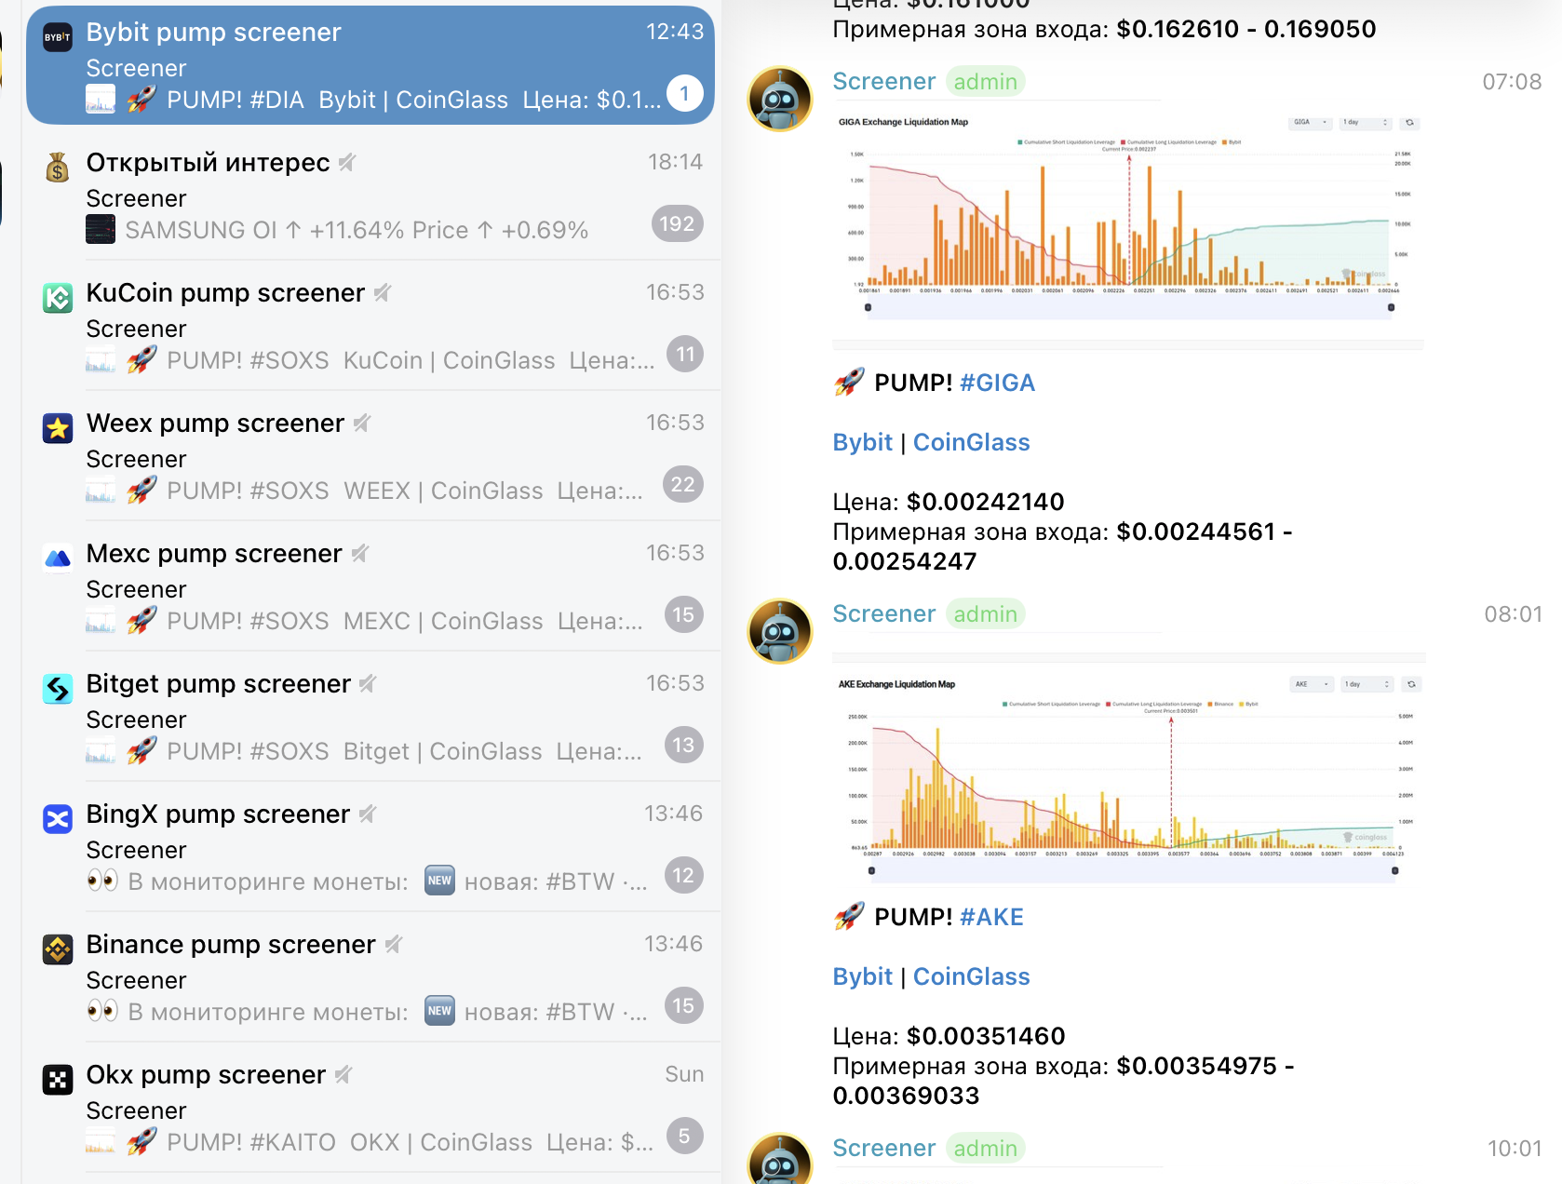
Task: Open the Bybit link under PUMP! #AKE
Action: [862, 976]
